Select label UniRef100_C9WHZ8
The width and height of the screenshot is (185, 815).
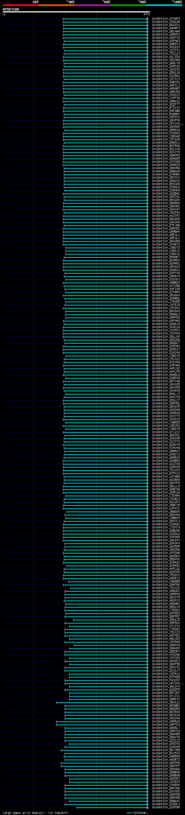166,423
